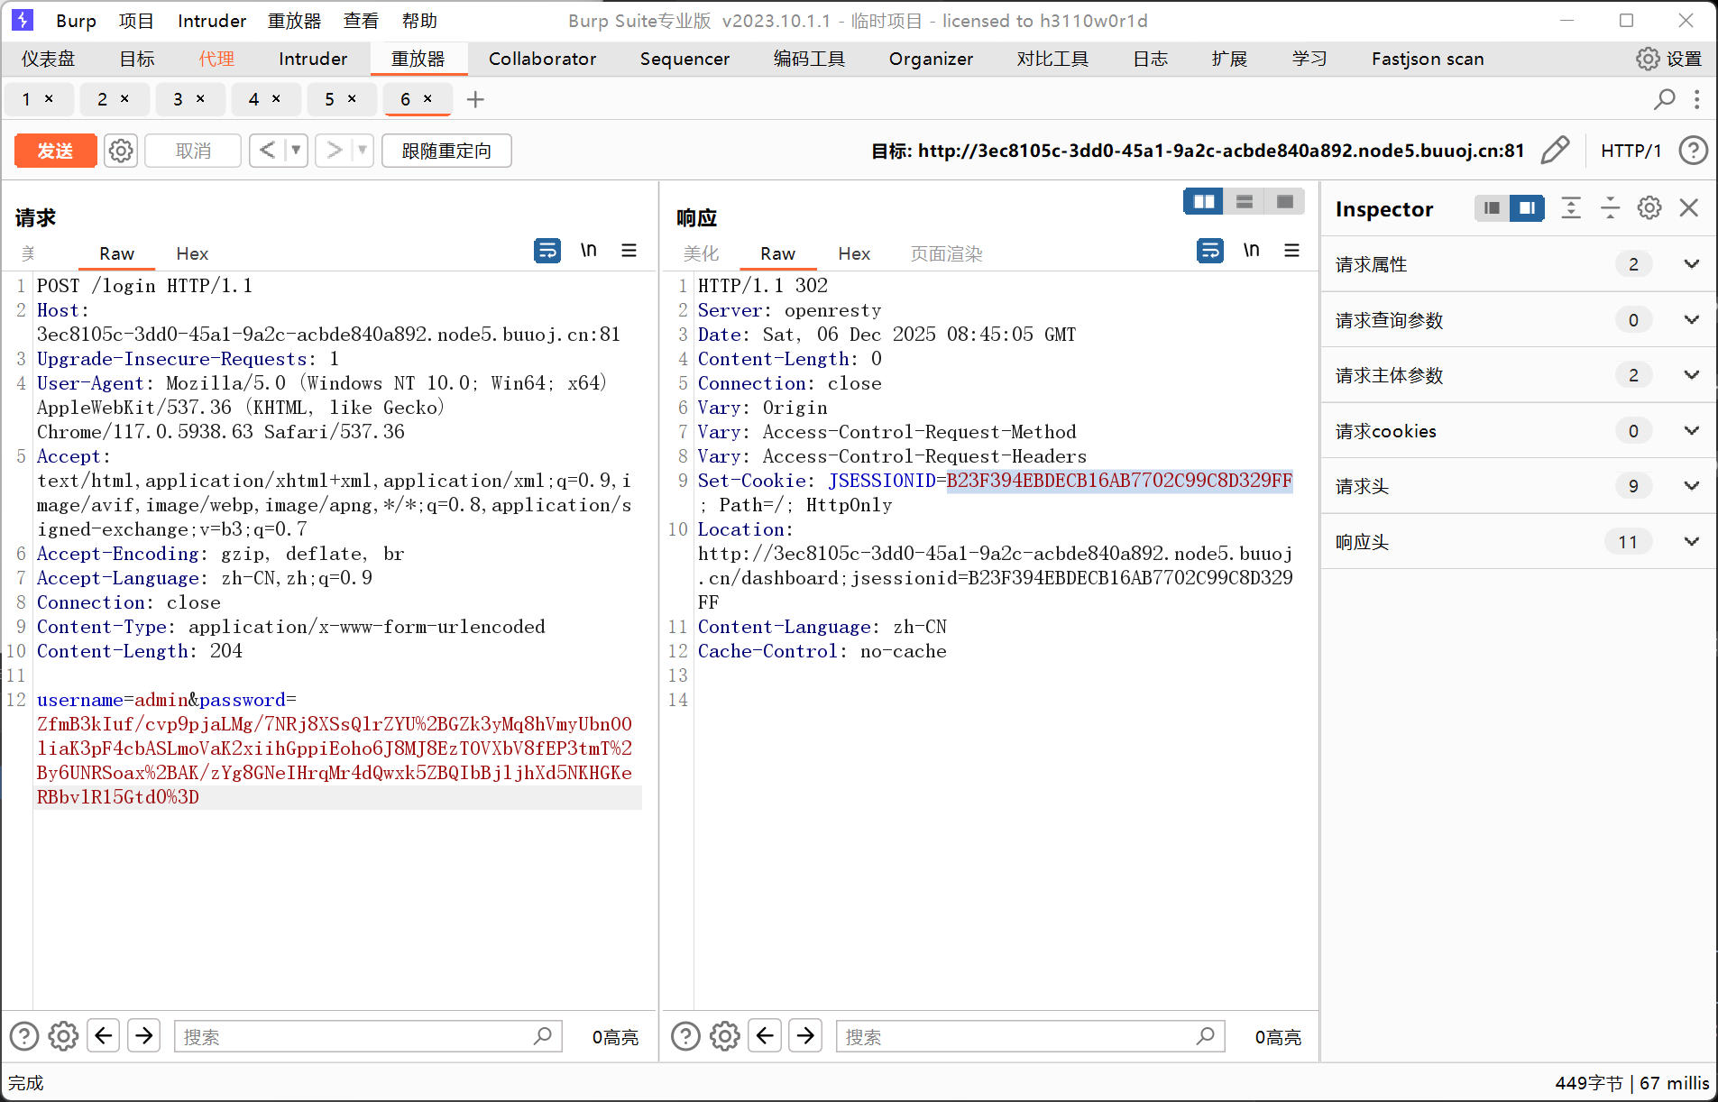This screenshot has height=1102, width=1718.
Task: Go back to previous request in history
Action: click(x=268, y=151)
